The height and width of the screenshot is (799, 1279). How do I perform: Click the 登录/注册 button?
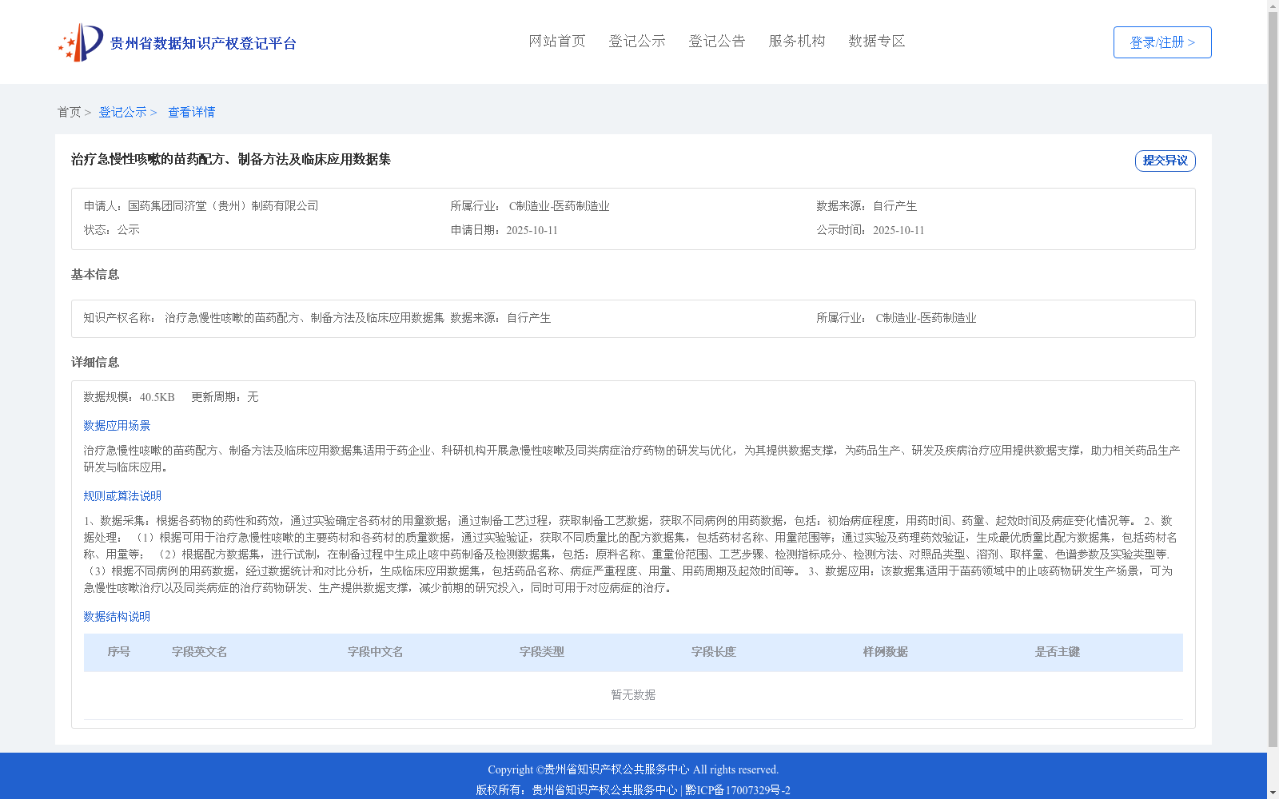(x=1162, y=42)
